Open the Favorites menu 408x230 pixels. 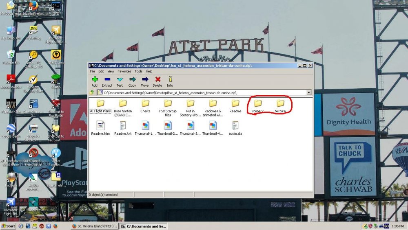point(124,71)
